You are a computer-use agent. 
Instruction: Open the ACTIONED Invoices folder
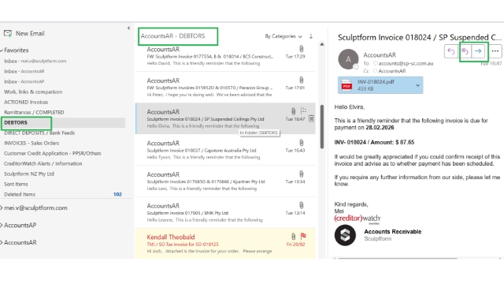[26, 102]
